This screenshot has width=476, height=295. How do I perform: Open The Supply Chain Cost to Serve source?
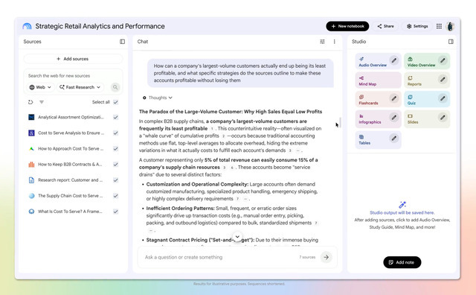71,196
